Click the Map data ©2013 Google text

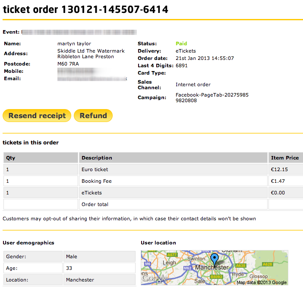click(x=261, y=283)
